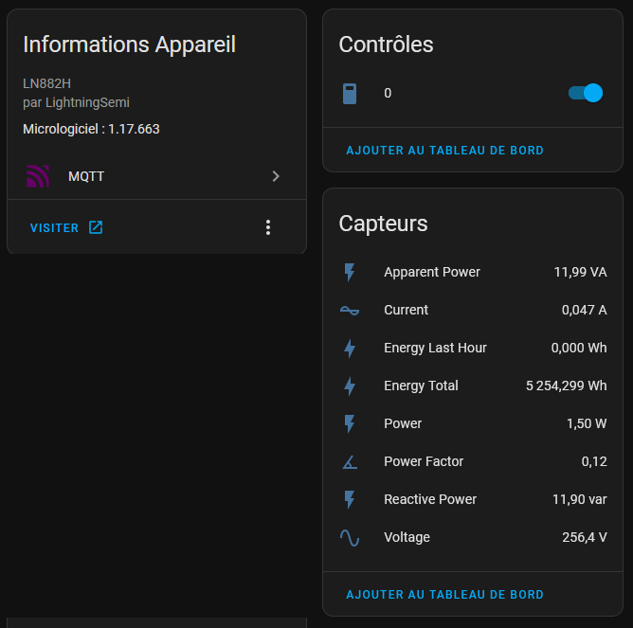Click the Energy Total bolt icon
Screen dimensions: 633x628
350,386
